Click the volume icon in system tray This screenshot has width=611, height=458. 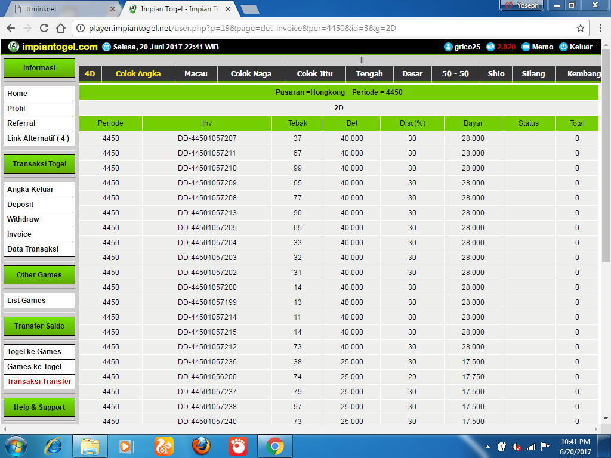pos(517,447)
